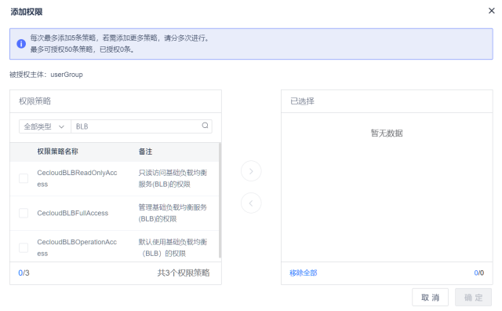Click the 权限策略名称 column header
This screenshot has height=311, width=502.
pyautogui.click(x=57, y=152)
